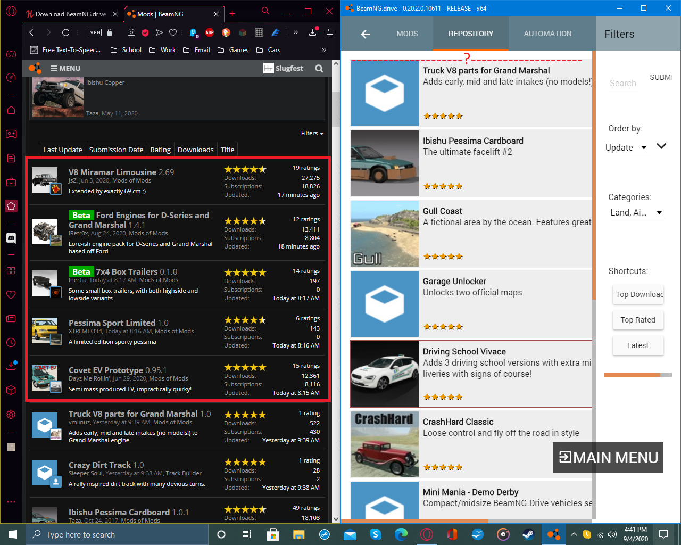681x545 pixels.
Task: Submit the repository search filter
Action: pyautogui.click(x=660, y=78)
